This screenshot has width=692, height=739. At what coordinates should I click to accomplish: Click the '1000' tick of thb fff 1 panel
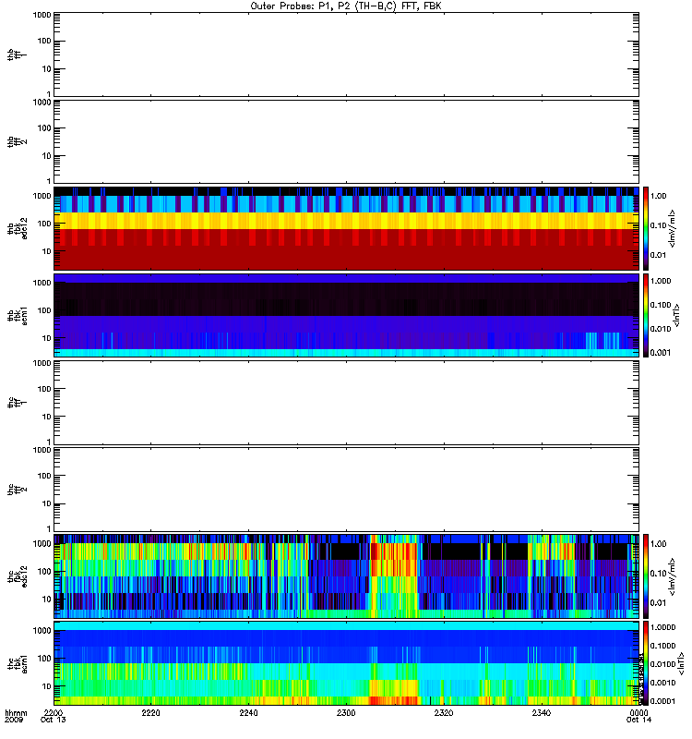[42, 15]
